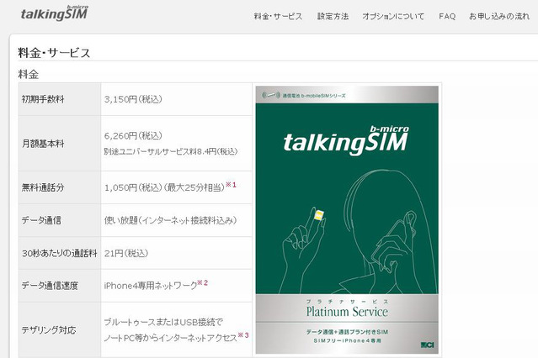538x358 pixels.
Task: Click the ノートPC等からインターネットアクセス text line
Action: click(x=171, y=338)
